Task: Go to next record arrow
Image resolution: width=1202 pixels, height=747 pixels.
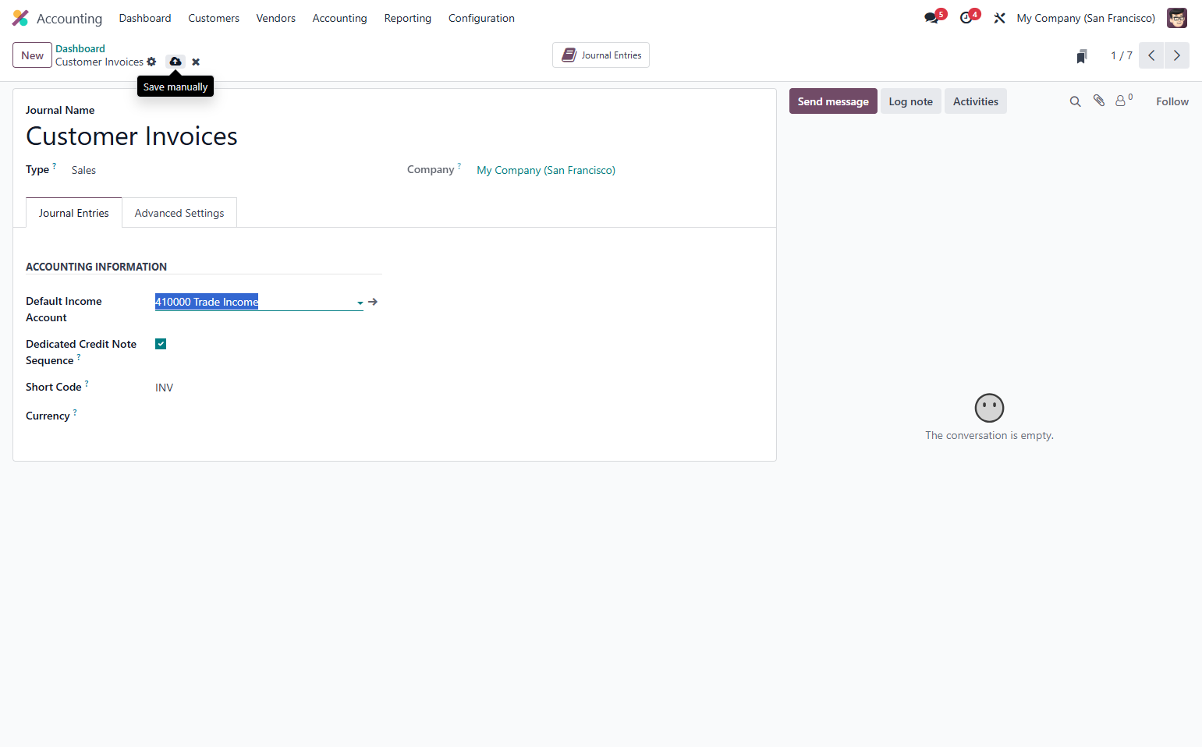Action: click(1177, 55)
